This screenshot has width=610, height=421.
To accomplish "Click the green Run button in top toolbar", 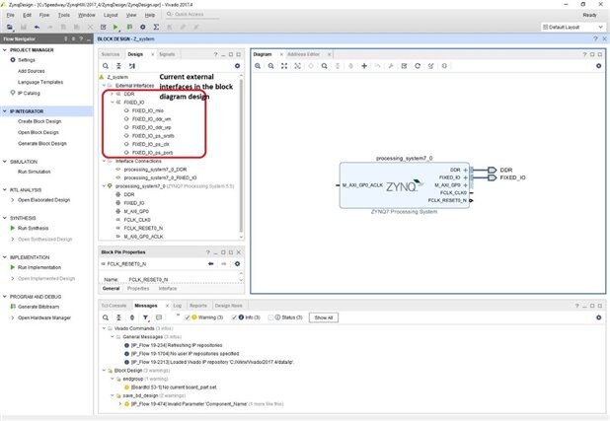I will pos(115,27).
